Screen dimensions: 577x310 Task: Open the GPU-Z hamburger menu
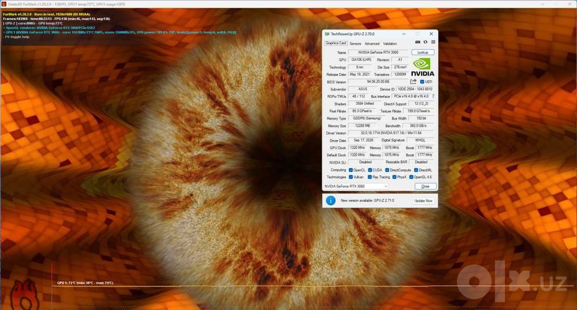tap(433, 42)
